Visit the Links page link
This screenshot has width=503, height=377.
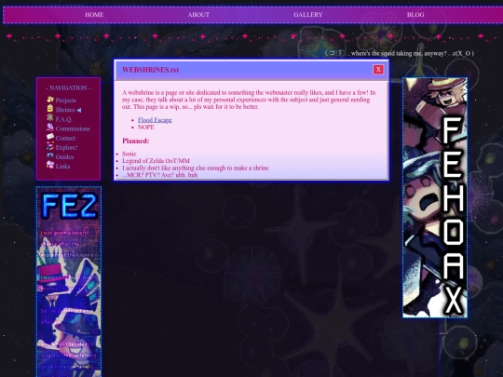pos(62,166)
